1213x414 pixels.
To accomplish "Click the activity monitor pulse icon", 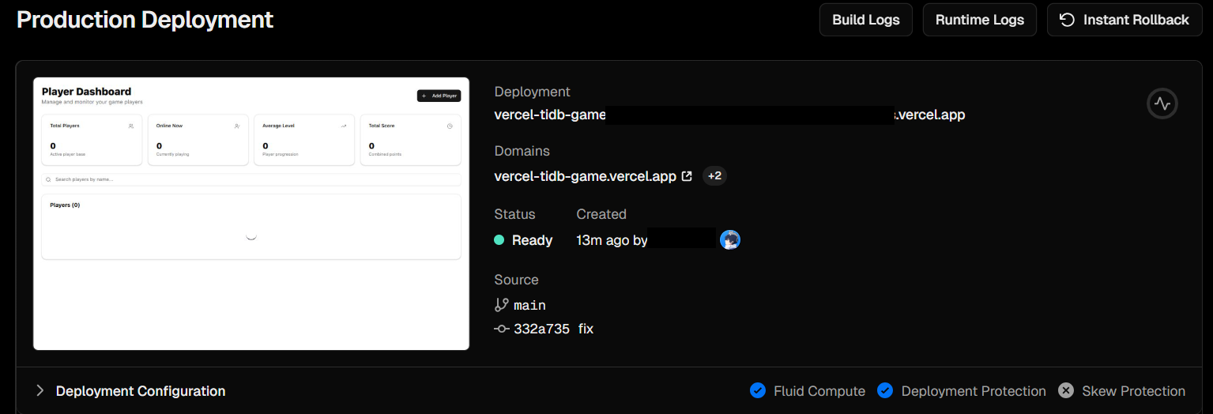I will click(x=1162, y=103).
